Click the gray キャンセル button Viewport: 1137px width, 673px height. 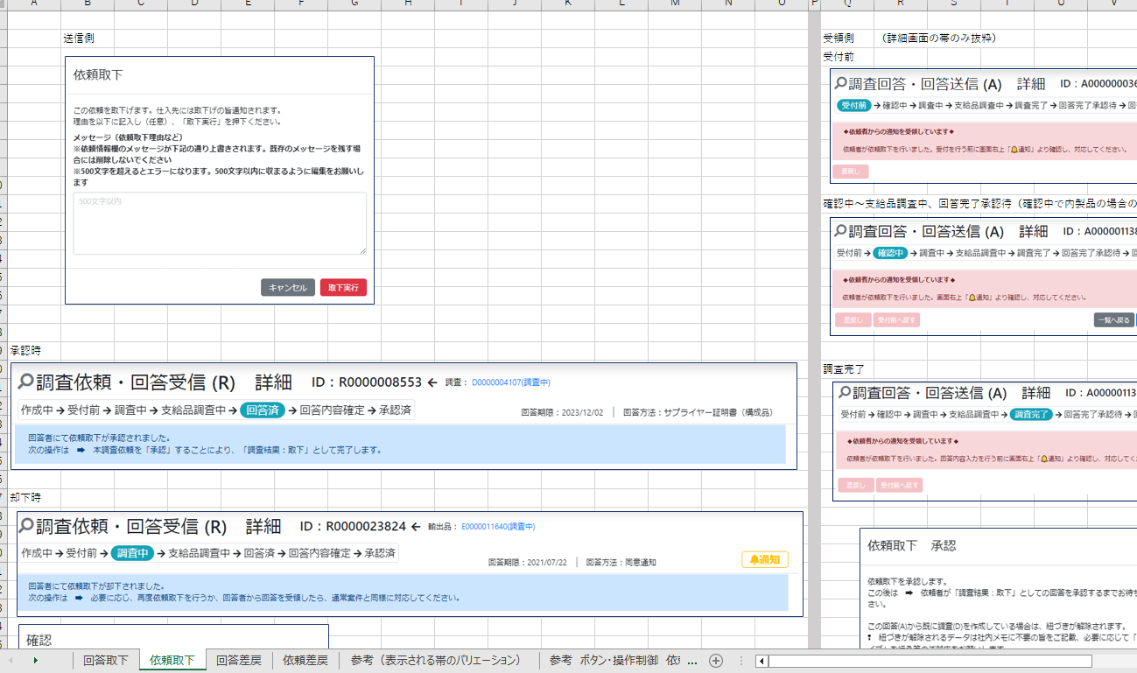(287, 288)
